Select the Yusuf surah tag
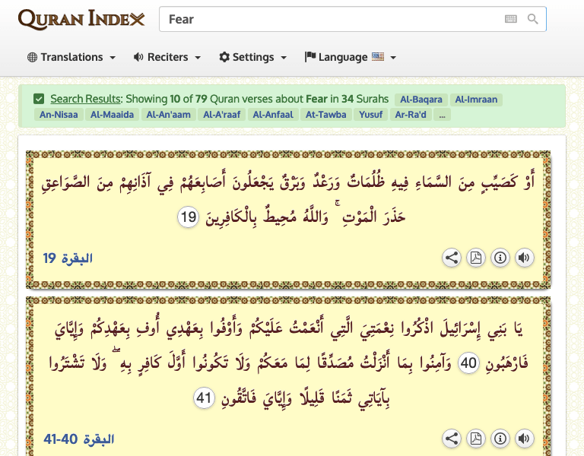The height and width of the screenshot is (456, 584). (369, 115)
